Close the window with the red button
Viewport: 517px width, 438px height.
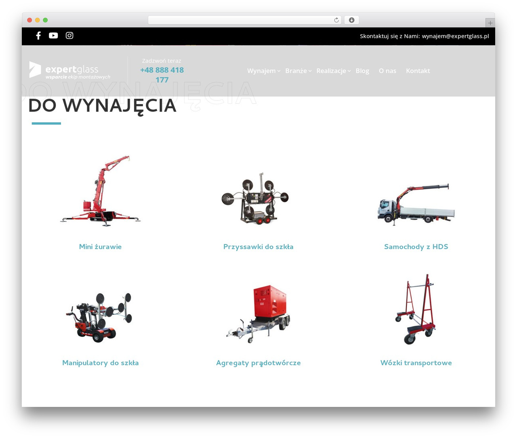(29, 20)
